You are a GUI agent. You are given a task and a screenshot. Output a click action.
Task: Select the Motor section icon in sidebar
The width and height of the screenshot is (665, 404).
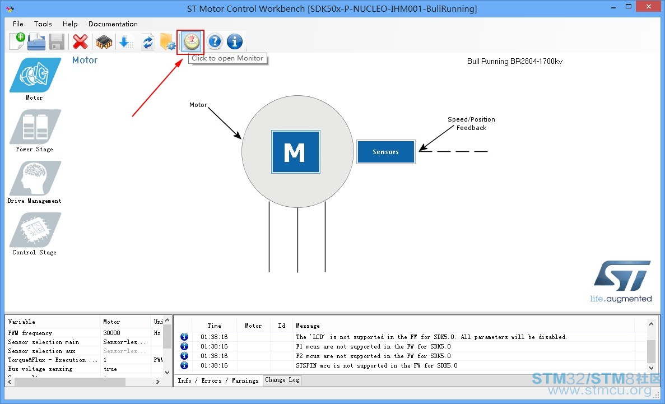(x=35, y=75)
